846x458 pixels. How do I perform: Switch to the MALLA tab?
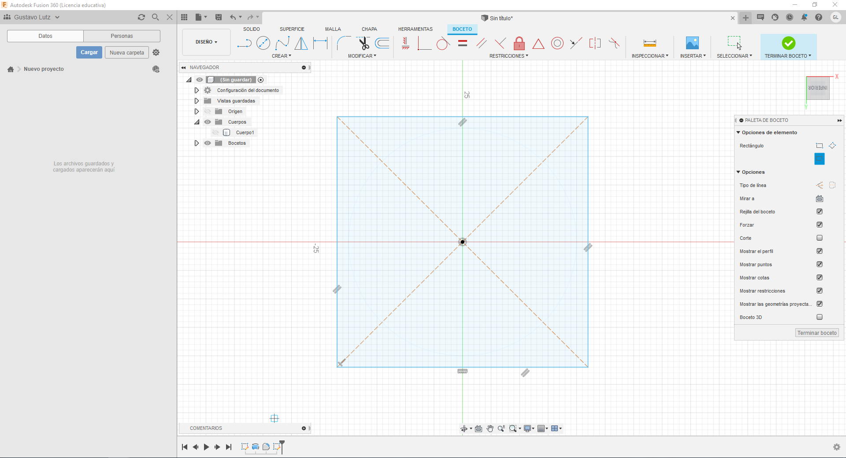(333, 29)
